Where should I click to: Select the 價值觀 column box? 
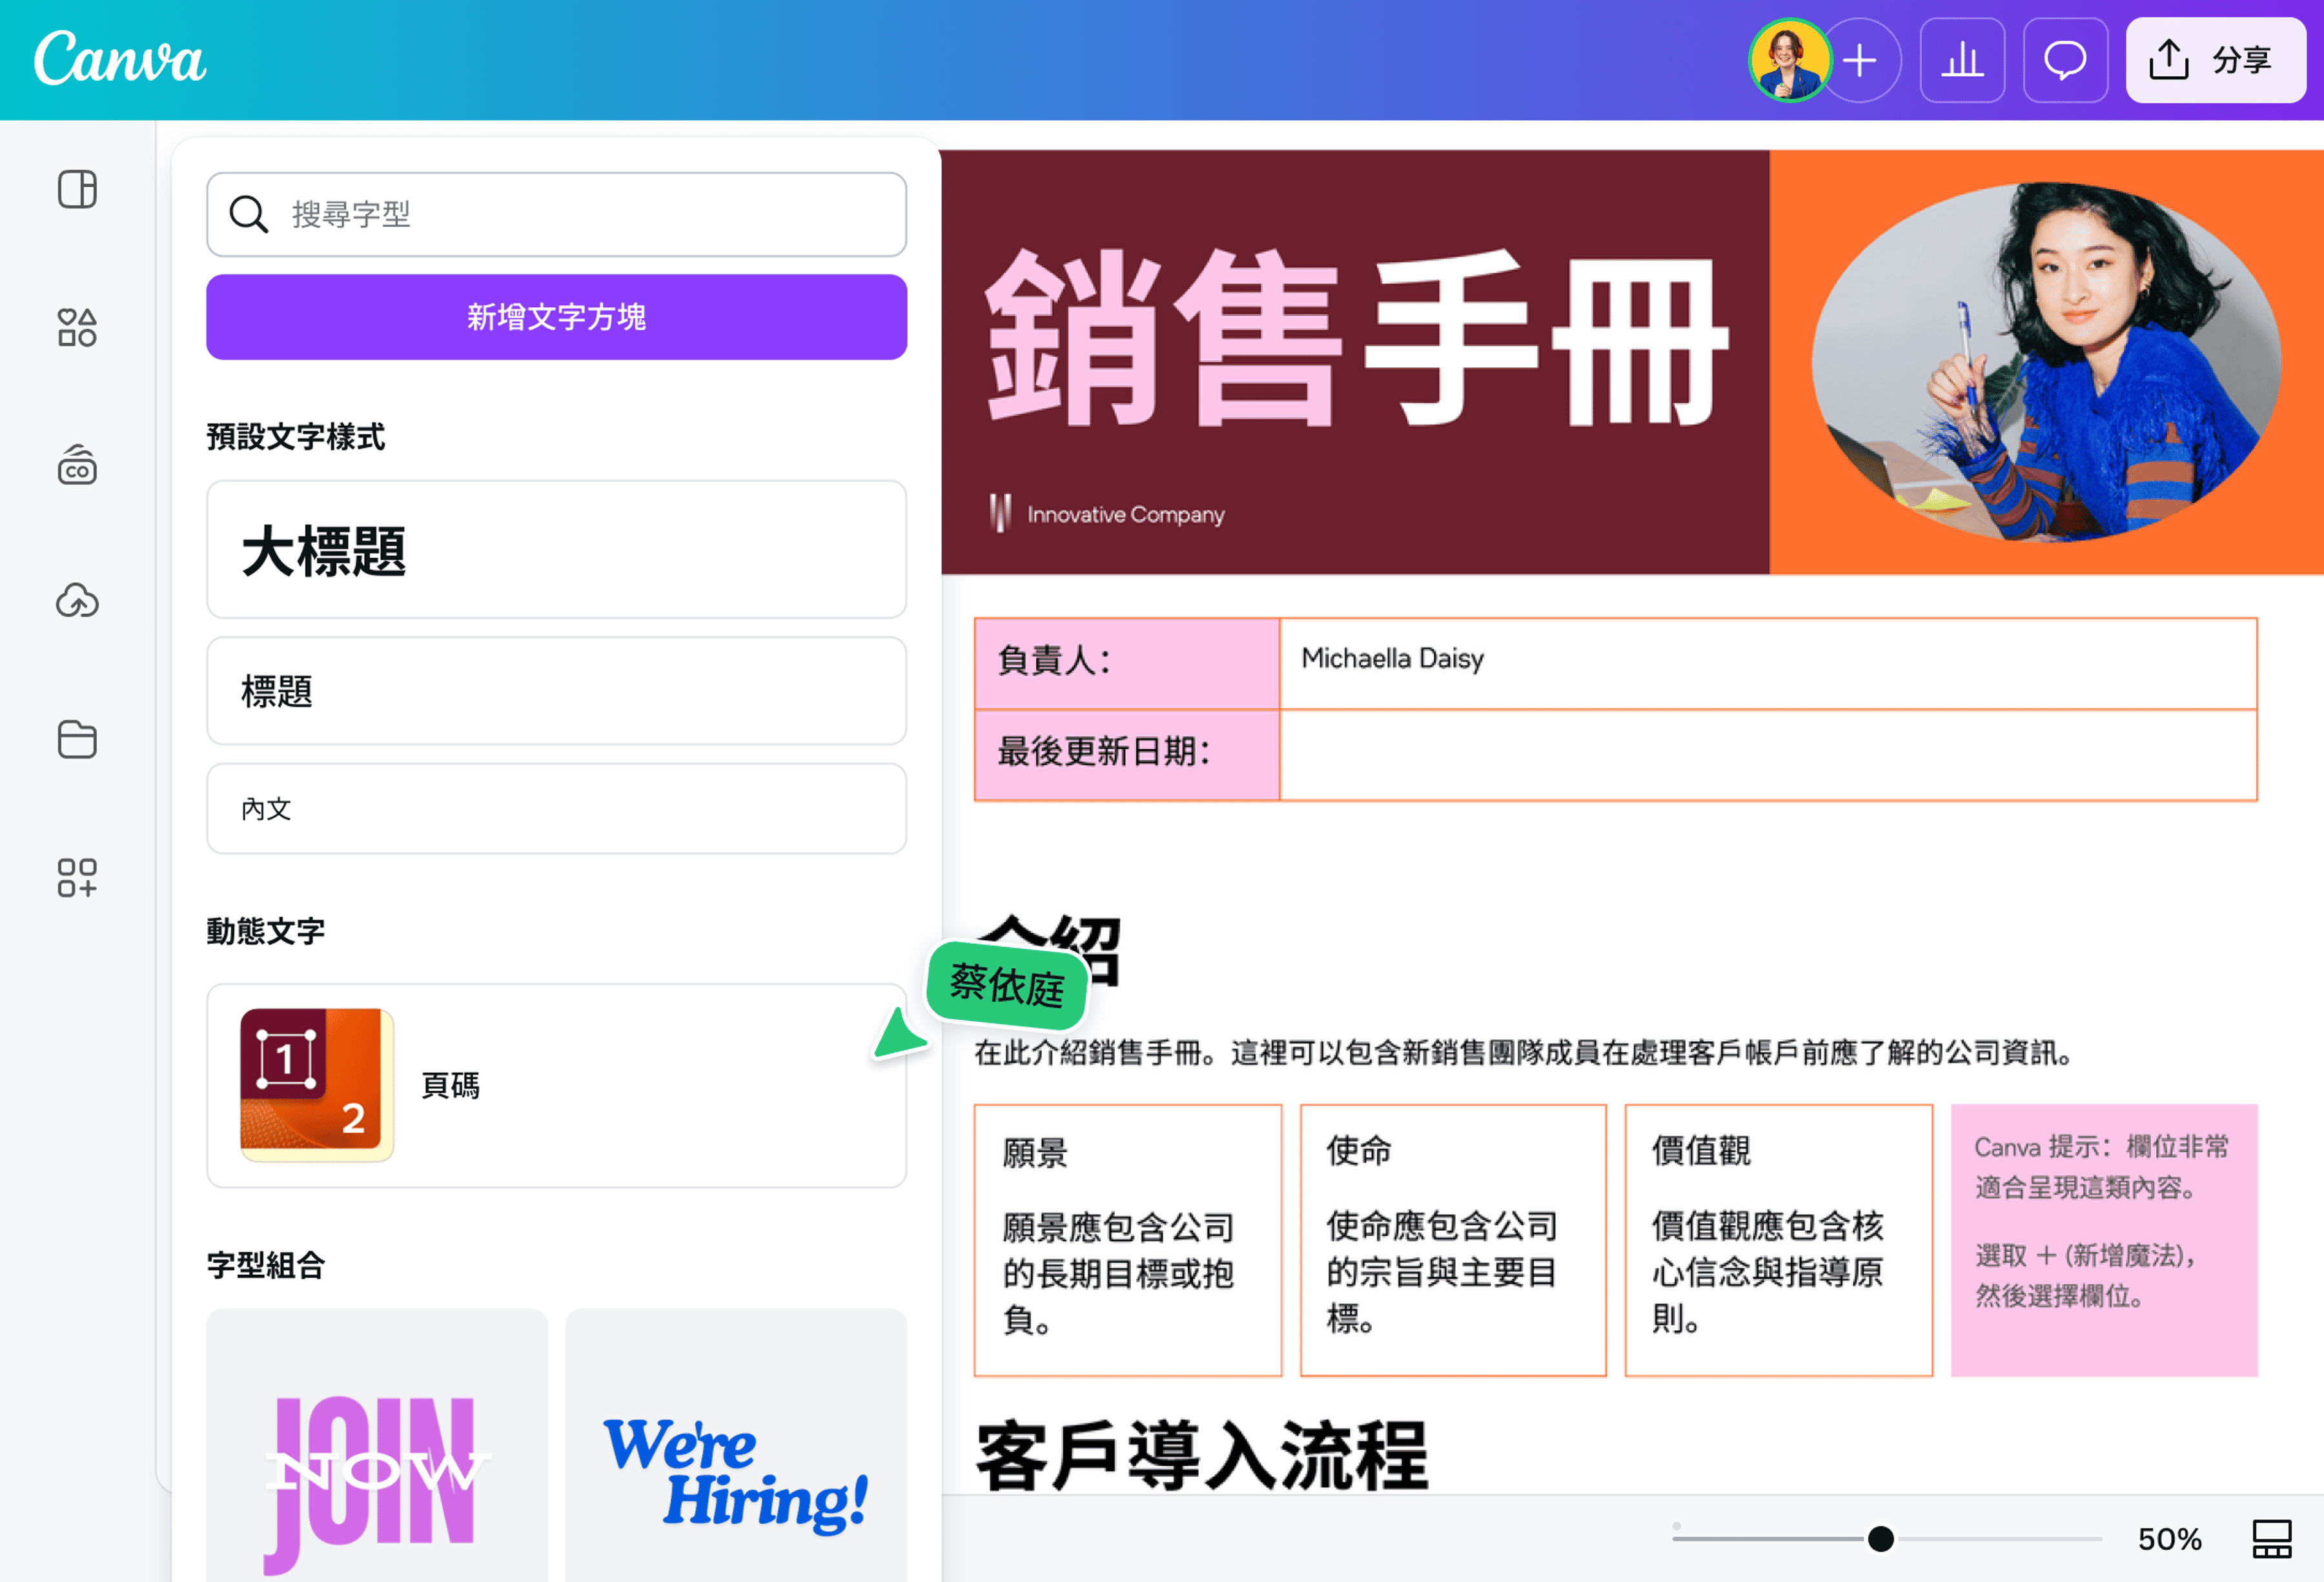pos(1779,1240)
